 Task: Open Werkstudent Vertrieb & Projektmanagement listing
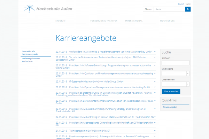[x=104, y=52]
